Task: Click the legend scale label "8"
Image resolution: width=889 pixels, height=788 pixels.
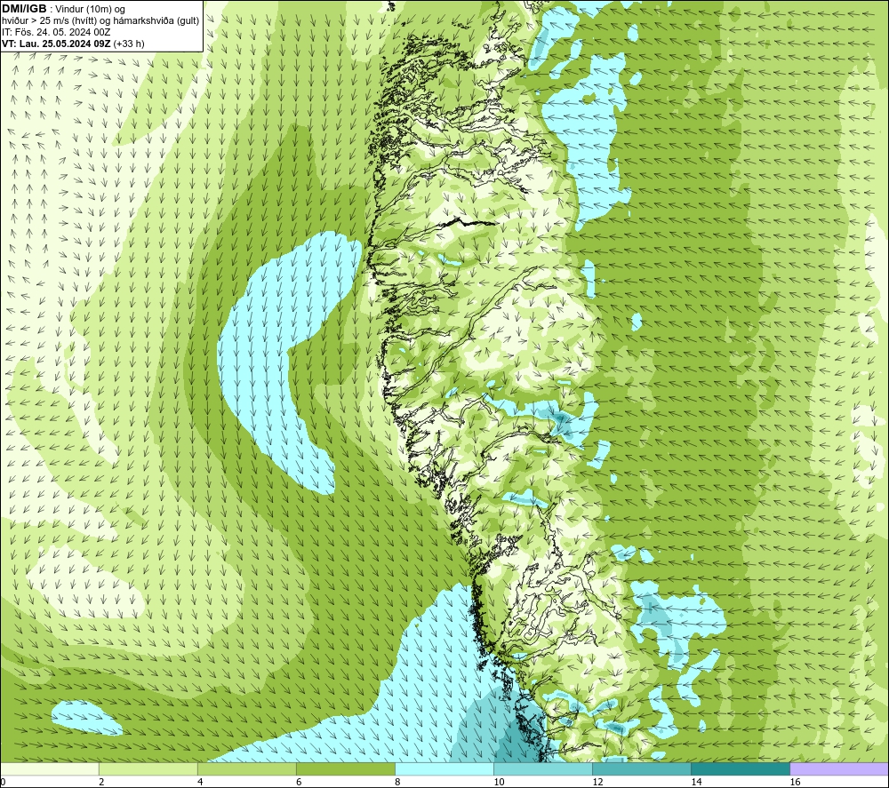Action: [x=397, y=783]
